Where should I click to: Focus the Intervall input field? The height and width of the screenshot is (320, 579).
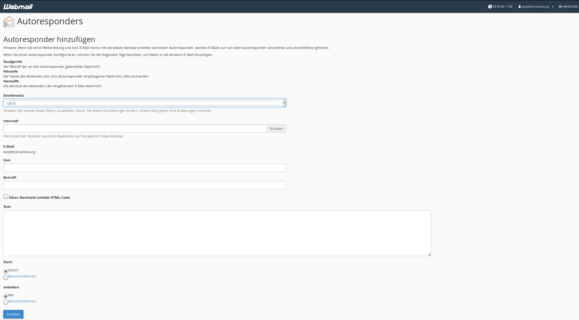(x=135, y=128)
